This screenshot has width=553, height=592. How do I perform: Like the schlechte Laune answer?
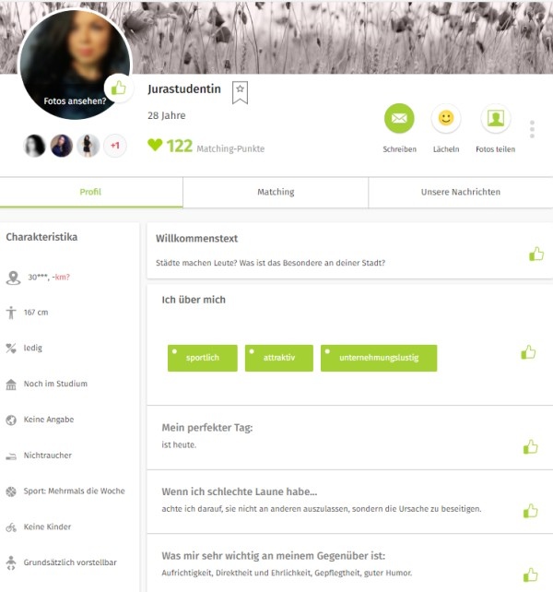(x=530, y=511)
